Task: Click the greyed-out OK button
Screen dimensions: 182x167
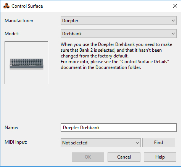Action: 88,157
